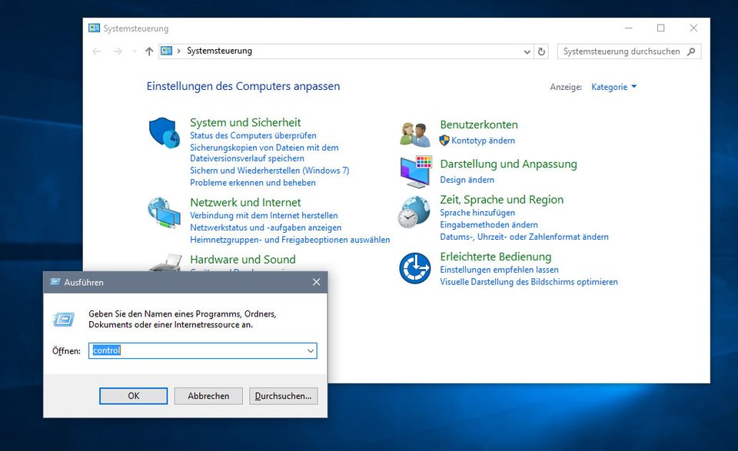Maximize the Systemsteuerung window
Screen dimensions: 738x451
(x=661, y=28)
